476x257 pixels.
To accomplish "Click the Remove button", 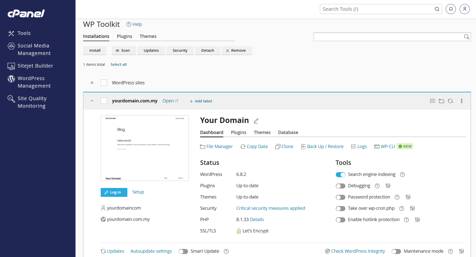I will point(237,50).
